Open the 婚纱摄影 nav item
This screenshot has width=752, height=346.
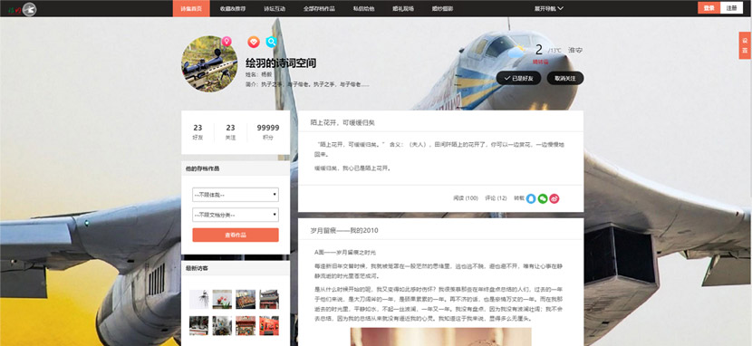(x=442, y=9)
